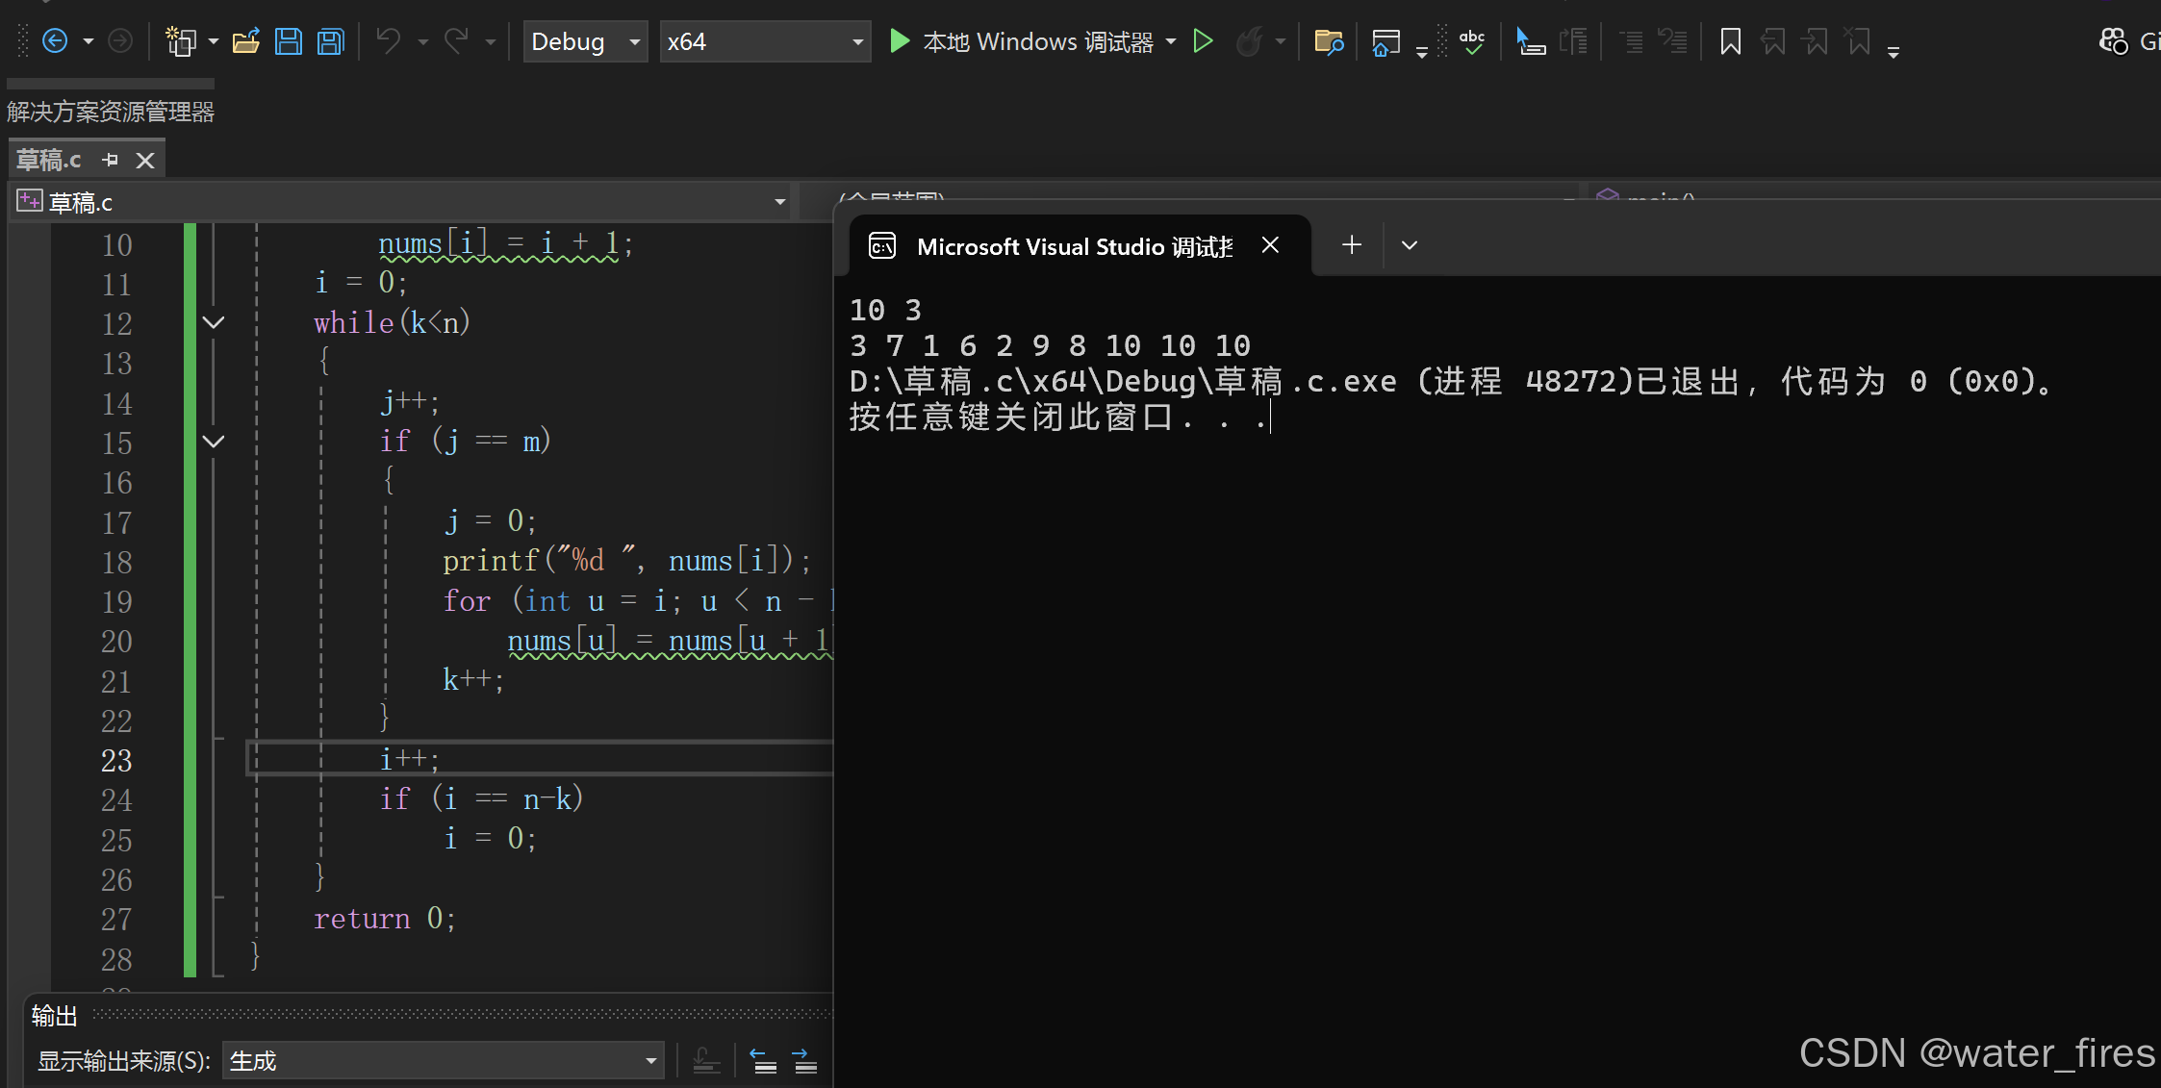Switch to the 草稿.c editor tab
The width and height of the screenshot is (2161, 1088).
click(x=48, y=159)
